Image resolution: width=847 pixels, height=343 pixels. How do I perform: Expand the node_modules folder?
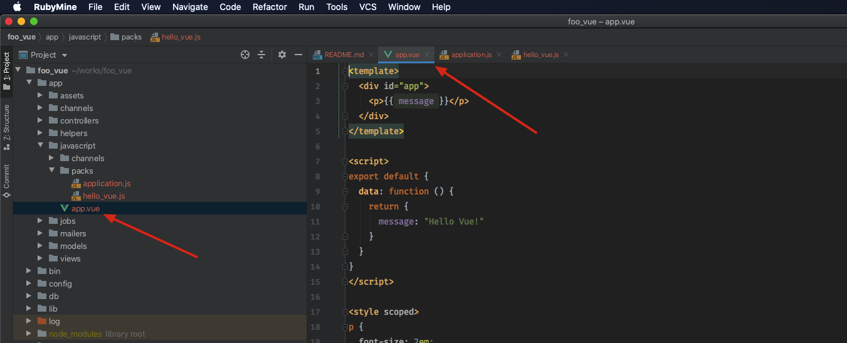[x=29, y=334]
